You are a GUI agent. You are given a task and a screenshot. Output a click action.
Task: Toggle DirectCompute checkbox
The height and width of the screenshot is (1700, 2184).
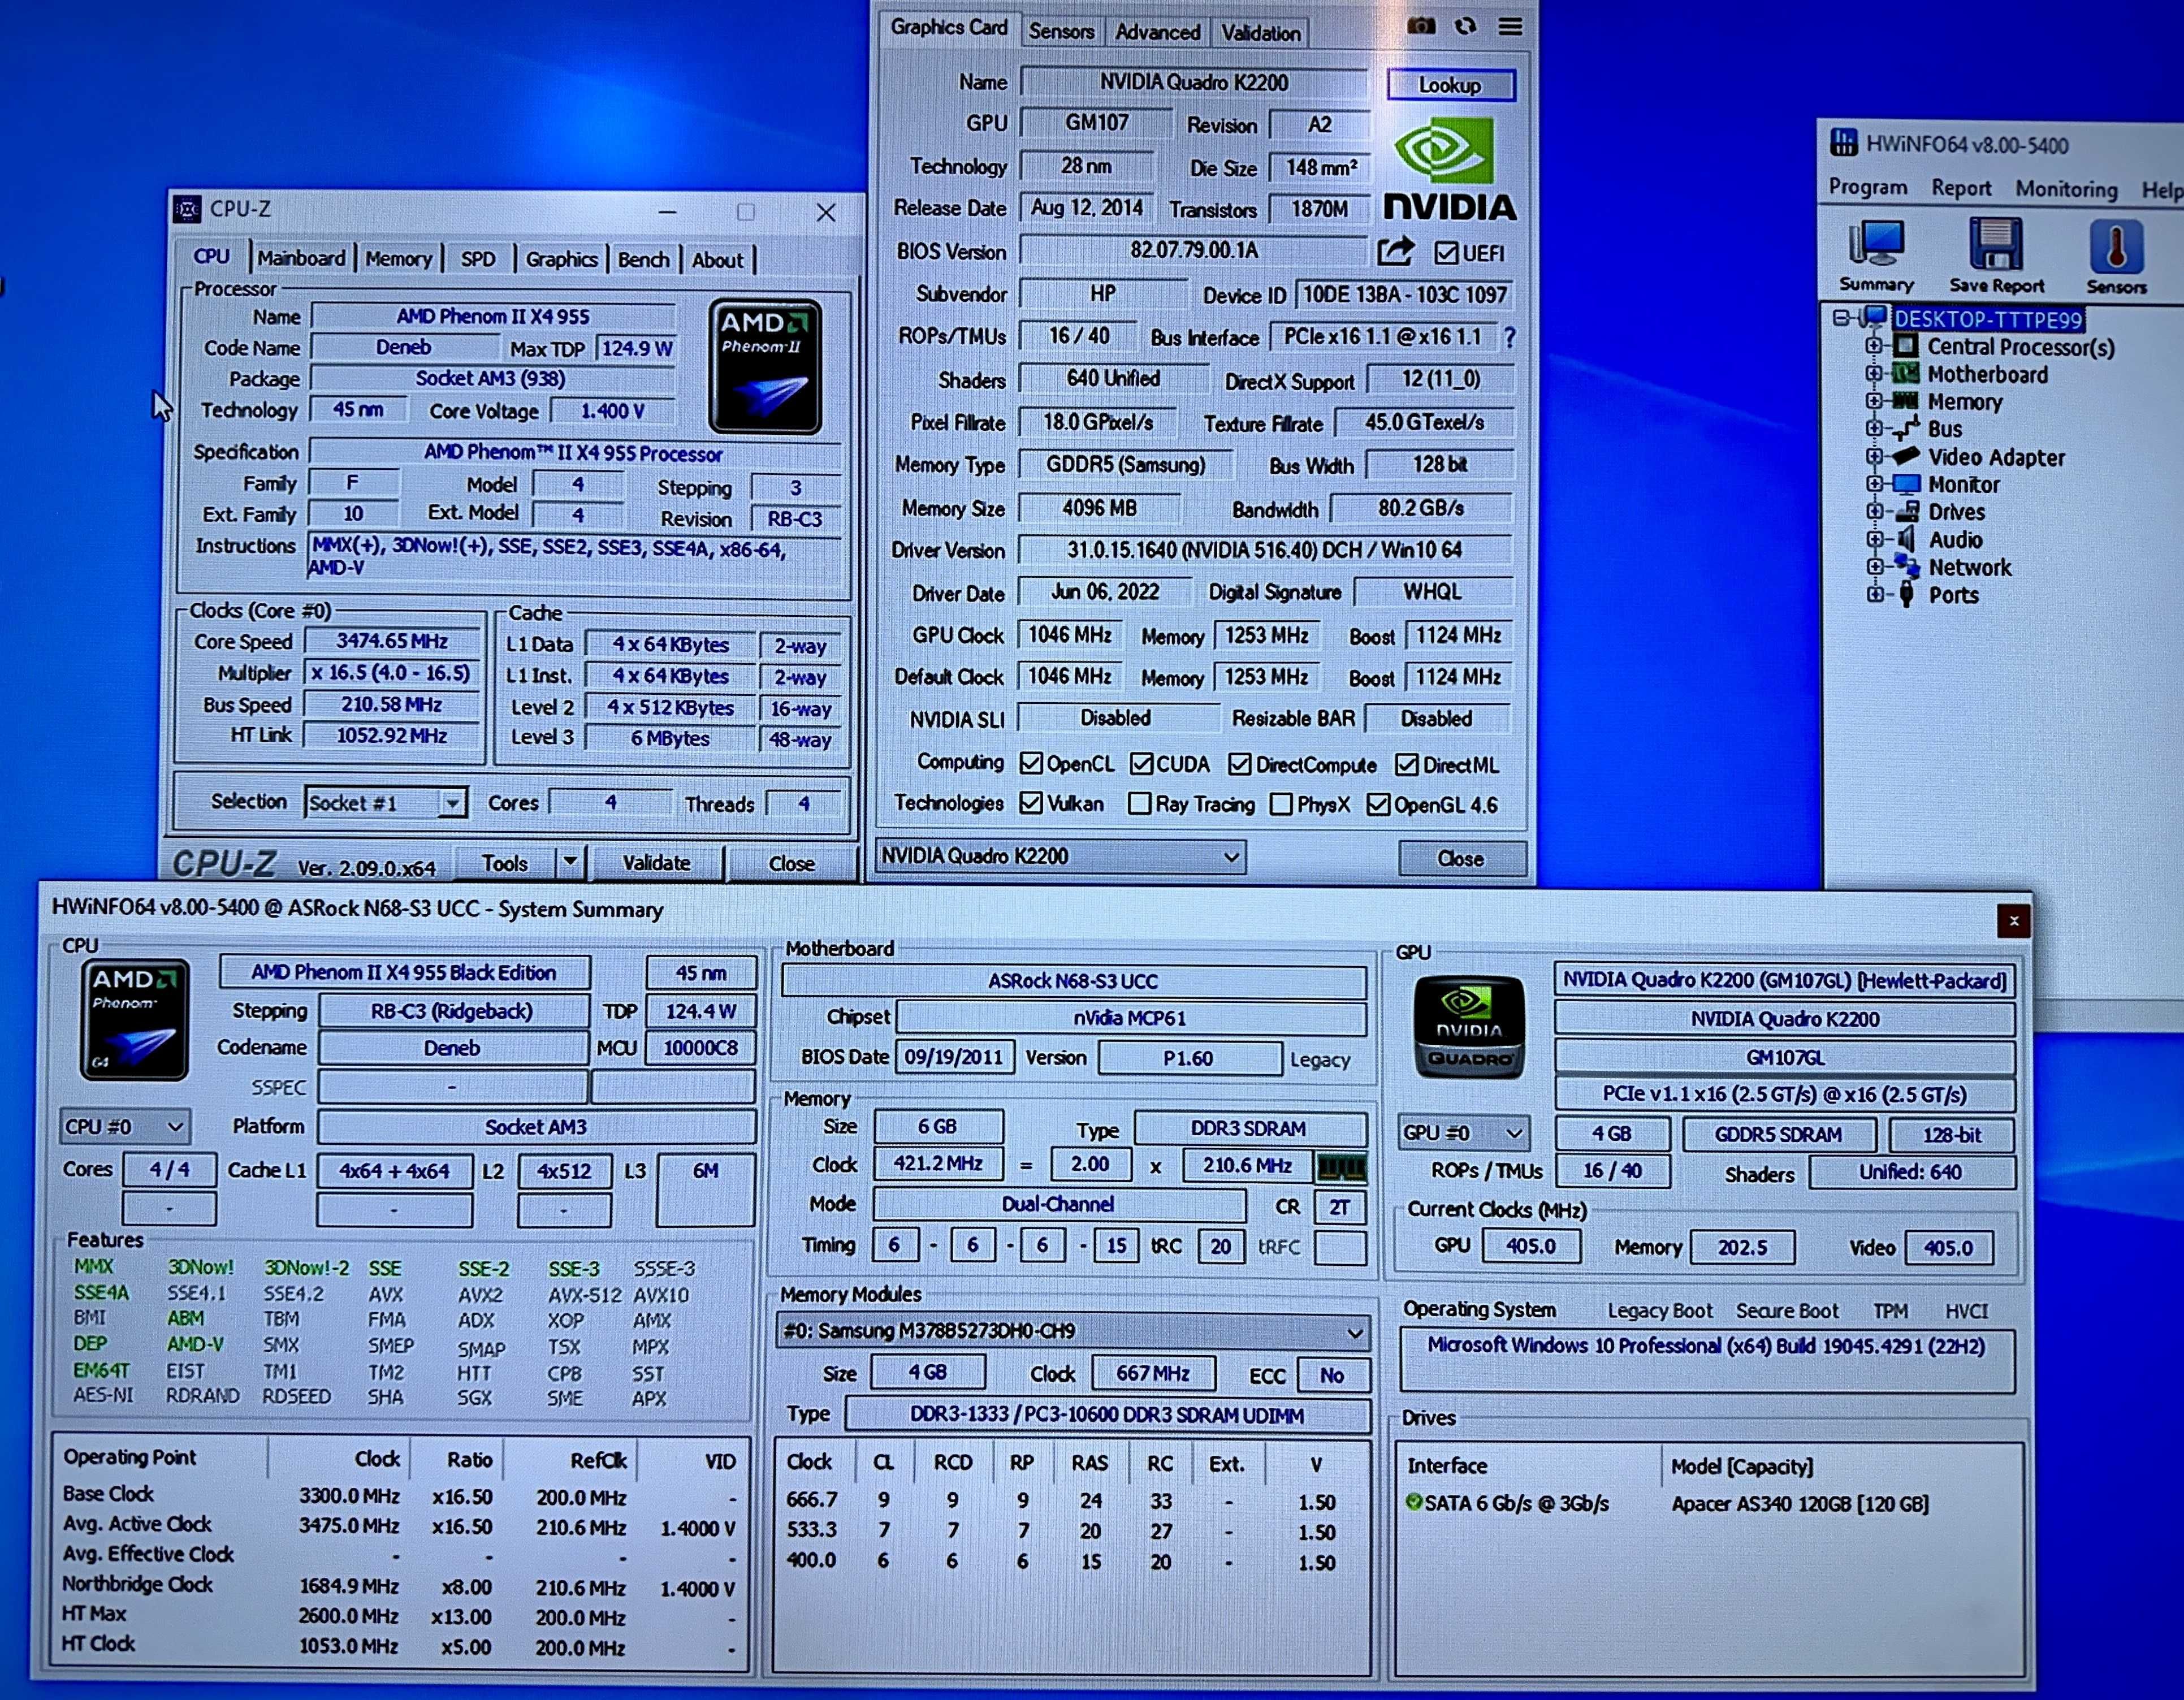point(1239,765)
